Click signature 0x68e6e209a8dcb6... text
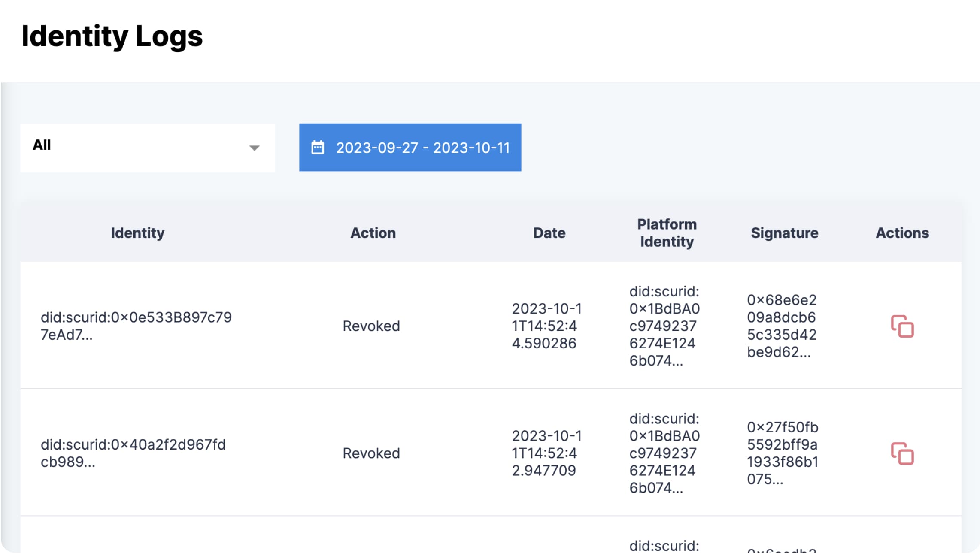This screenshot has height=553, width=980. point(782,326)
